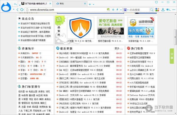177x115 pixels.
Task: Reload the page with refresh icon
Action: 22,10
